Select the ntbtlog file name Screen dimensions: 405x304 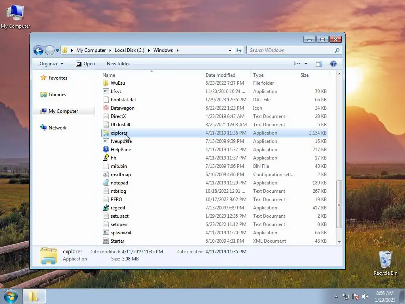pyautogui.click(x=118, y=191)
